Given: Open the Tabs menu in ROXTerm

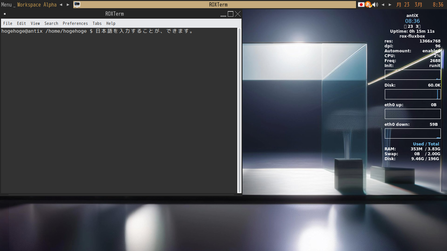Looking at the screenshot, I should pos(97,23).
